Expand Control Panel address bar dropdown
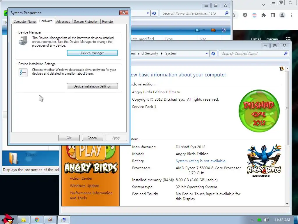The image size is (298, 224). pyautogui.click(x=207, y=54)
